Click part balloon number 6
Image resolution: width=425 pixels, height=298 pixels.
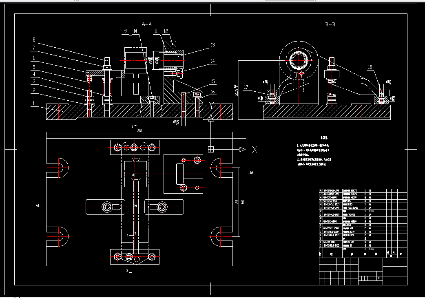click(34, 58)
